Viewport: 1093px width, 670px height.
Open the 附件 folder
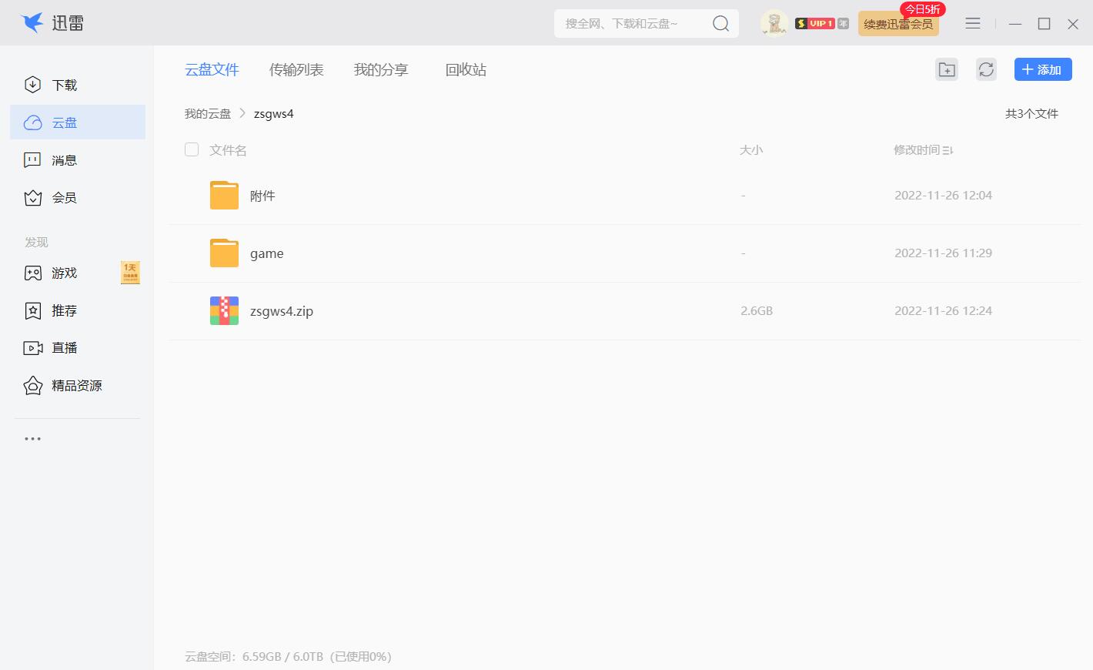click(x=262, y=196)
